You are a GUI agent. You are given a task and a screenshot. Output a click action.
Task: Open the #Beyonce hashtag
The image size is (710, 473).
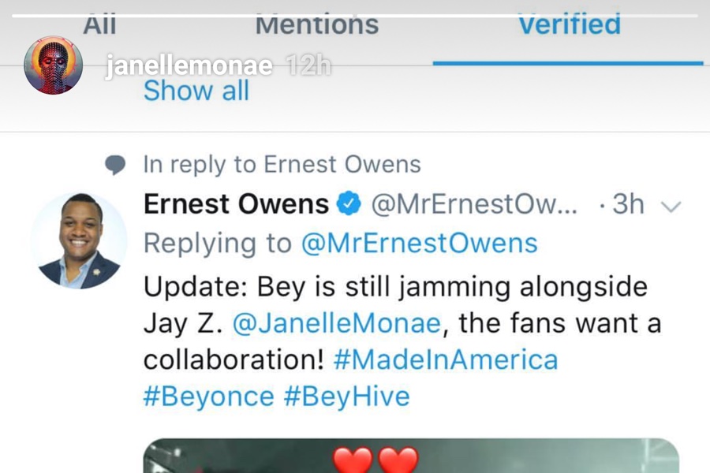[x=209, y=397]
